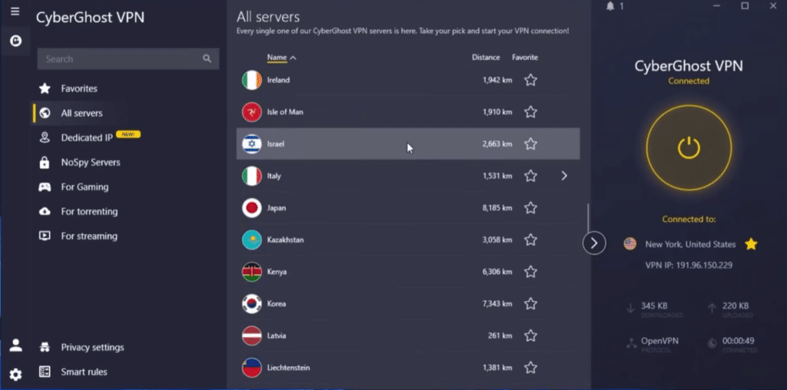Click the search magnifier icon
The width and height of the screenshot is (787, 390).
207,58
